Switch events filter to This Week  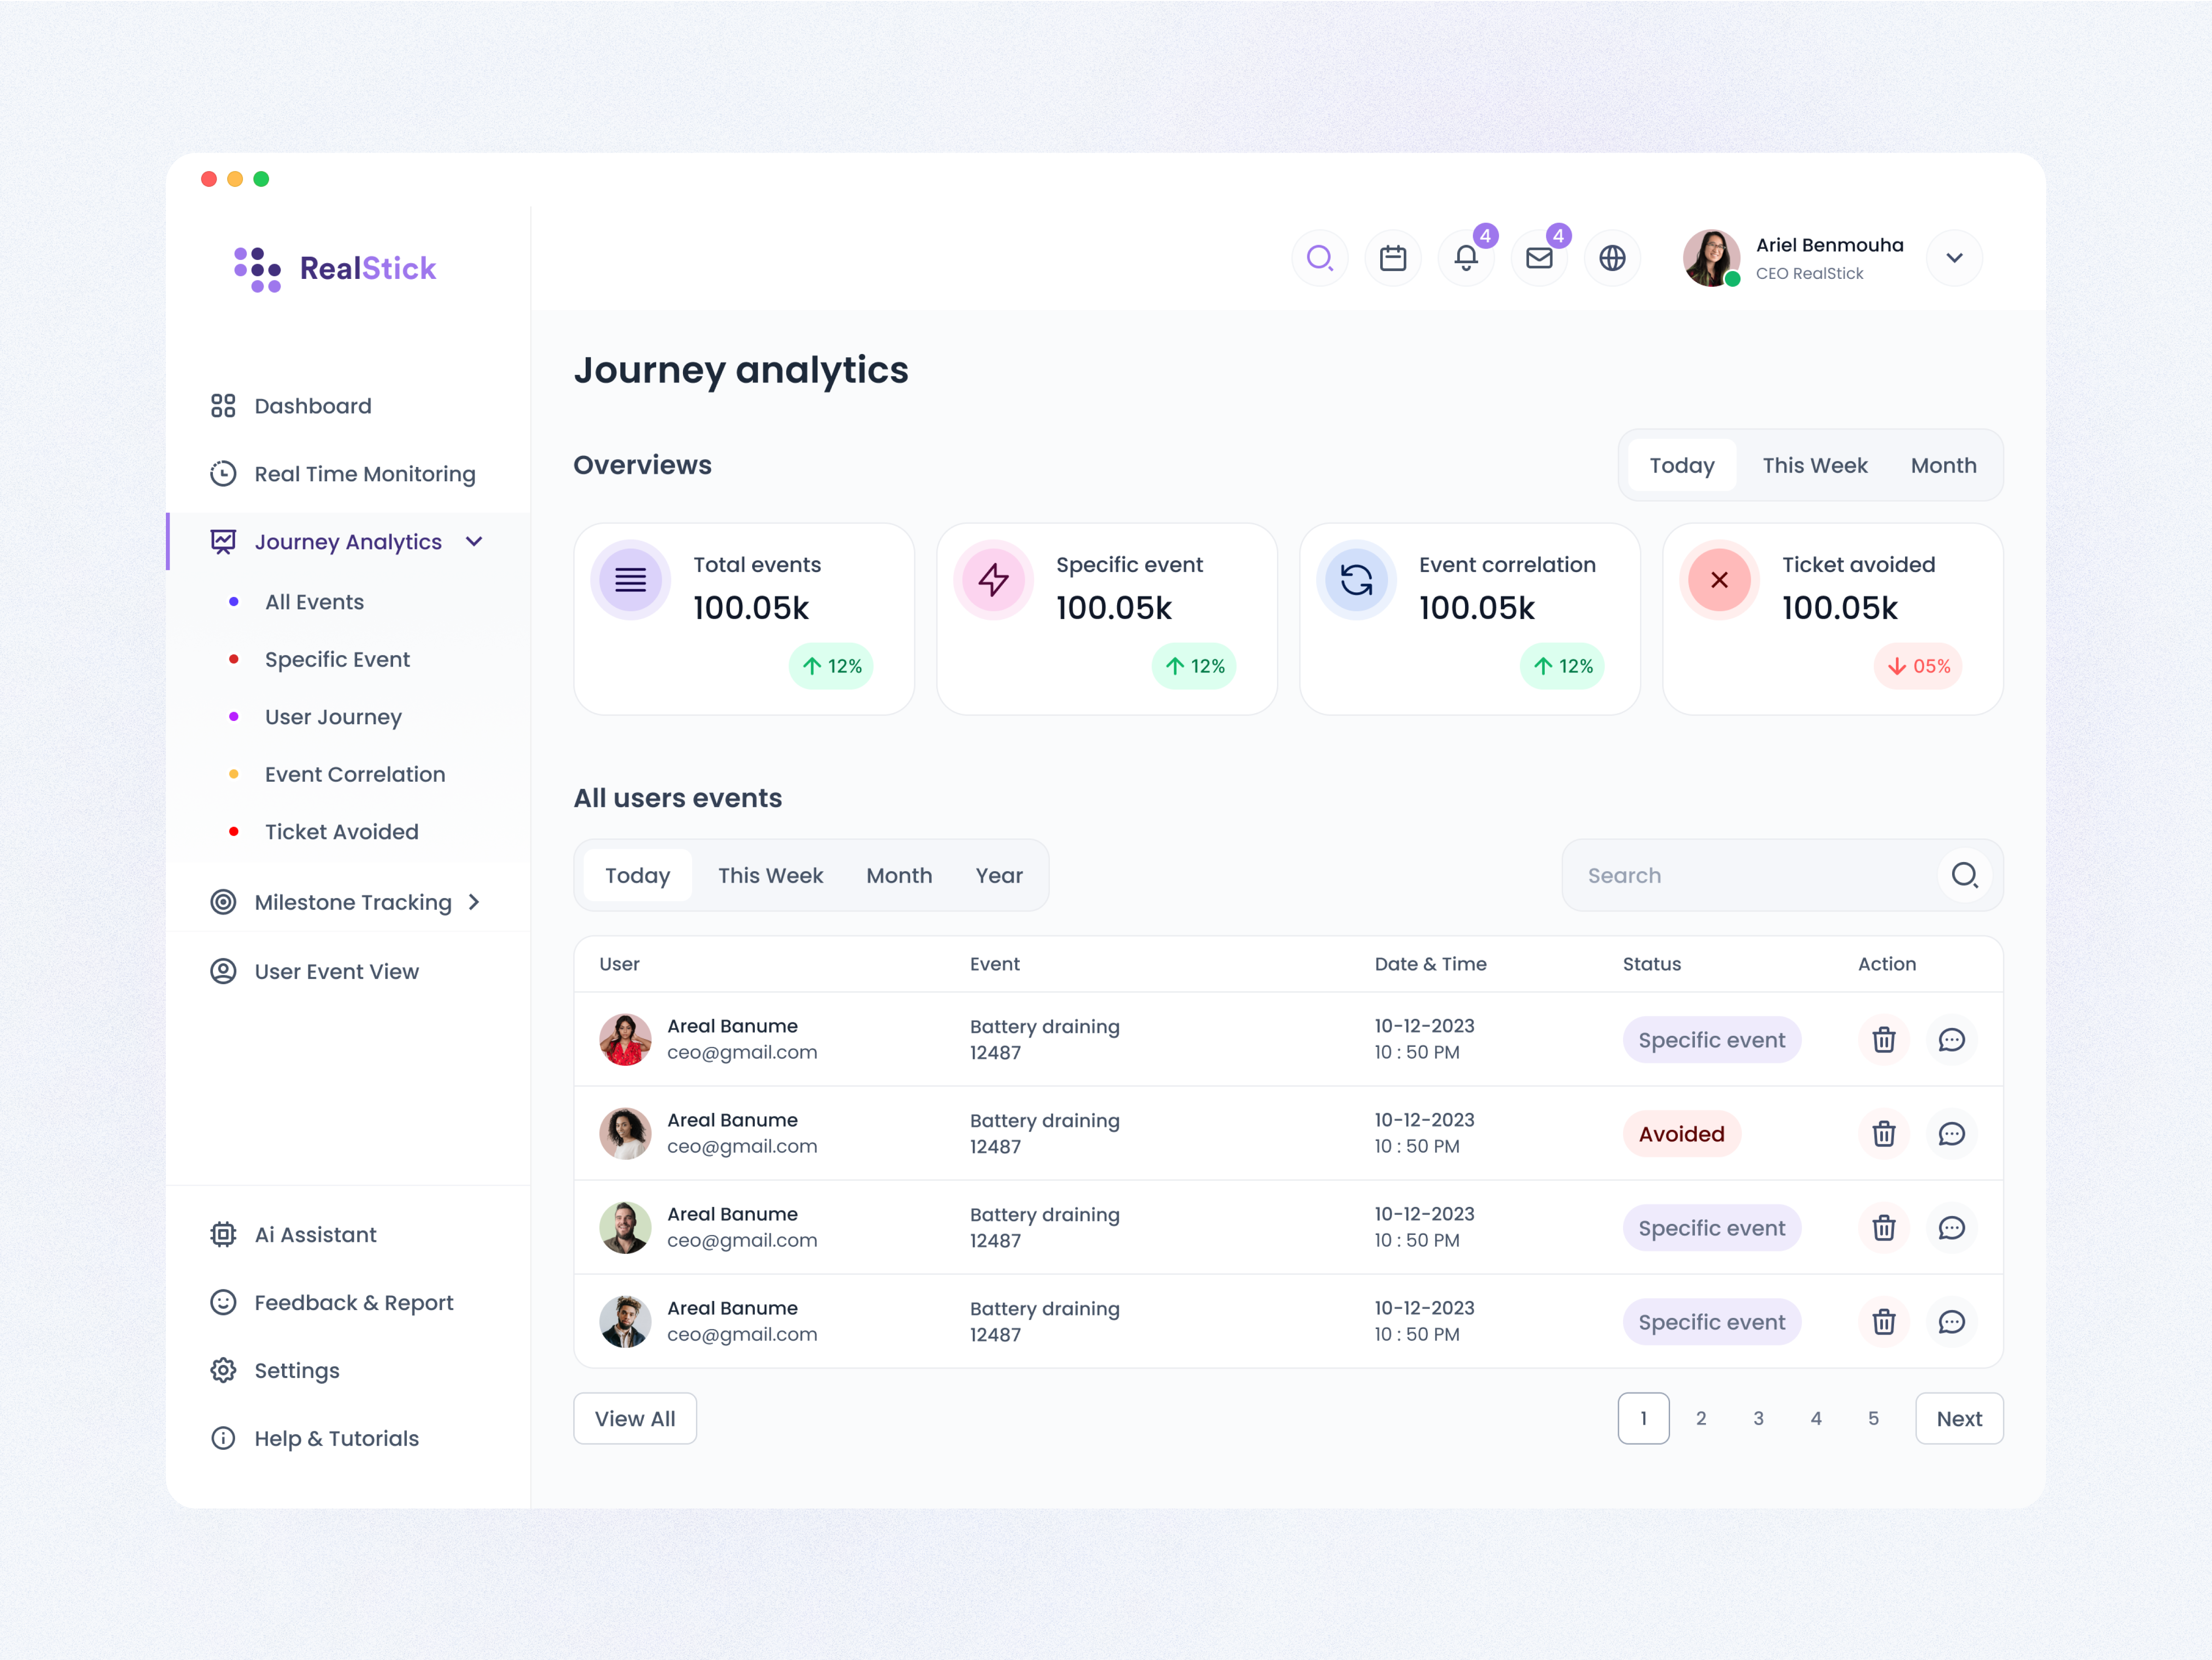770,874
